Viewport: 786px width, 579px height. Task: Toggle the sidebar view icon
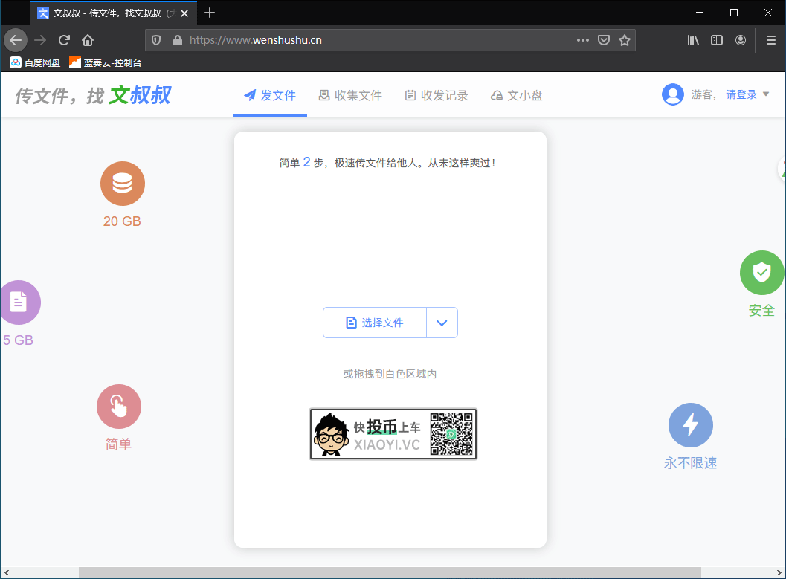717,40
